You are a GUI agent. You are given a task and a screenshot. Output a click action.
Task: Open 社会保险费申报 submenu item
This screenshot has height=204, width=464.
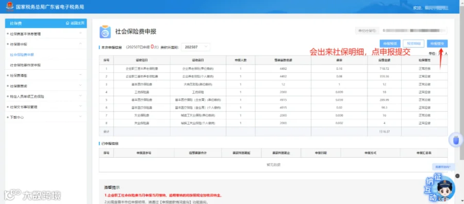tap(22, 55)
